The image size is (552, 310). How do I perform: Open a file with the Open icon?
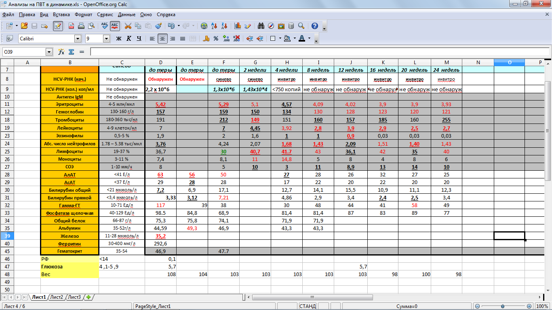pos(24,26)
